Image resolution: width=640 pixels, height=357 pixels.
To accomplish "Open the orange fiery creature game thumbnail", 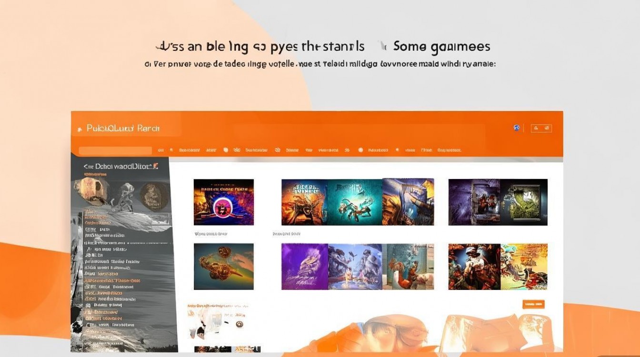I will click(x=304, y=202).
